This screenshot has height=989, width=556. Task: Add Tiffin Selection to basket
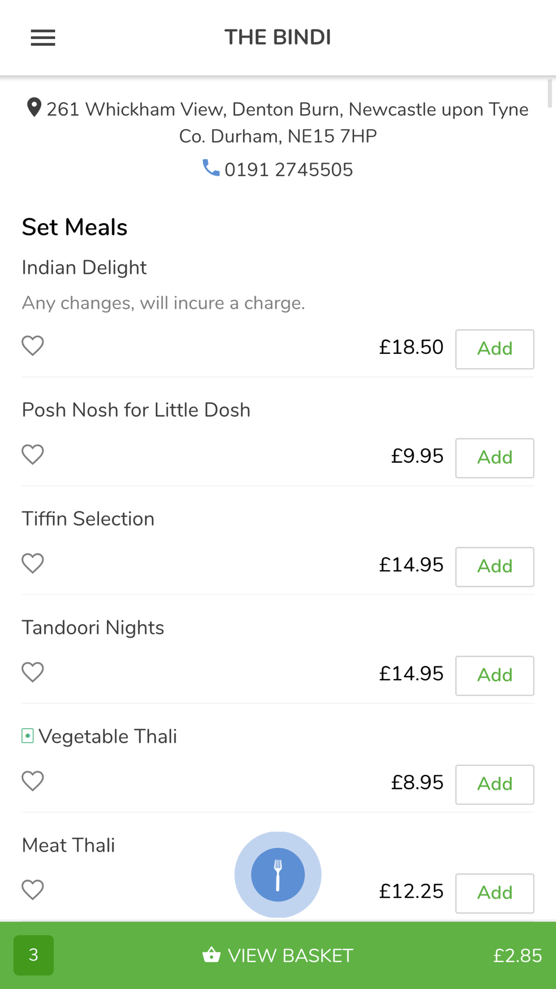(x=495, y=567)
